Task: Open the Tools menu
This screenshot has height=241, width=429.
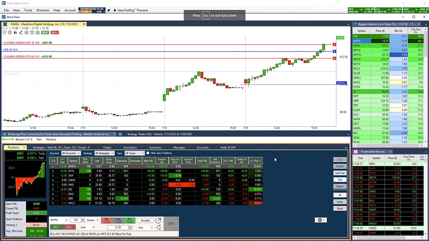Action: point(28,10)
